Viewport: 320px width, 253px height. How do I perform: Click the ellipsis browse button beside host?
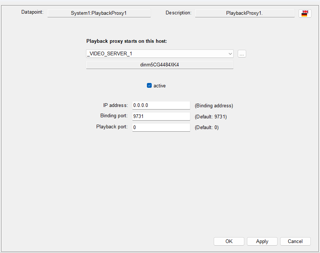[242, 54]
